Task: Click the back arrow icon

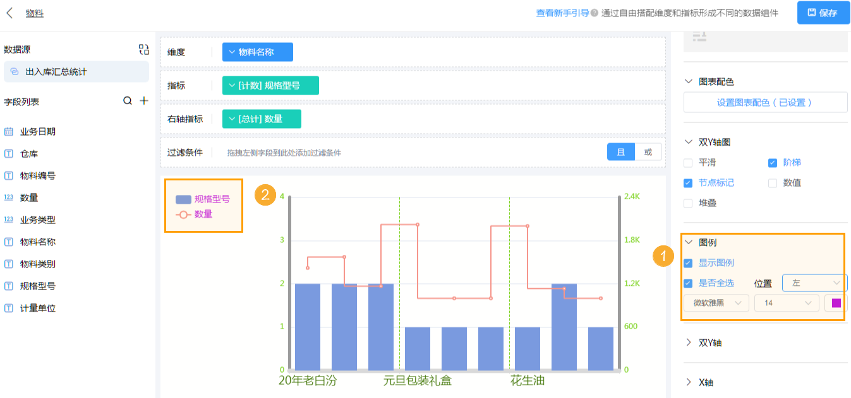Action: (x=9, y=13)
